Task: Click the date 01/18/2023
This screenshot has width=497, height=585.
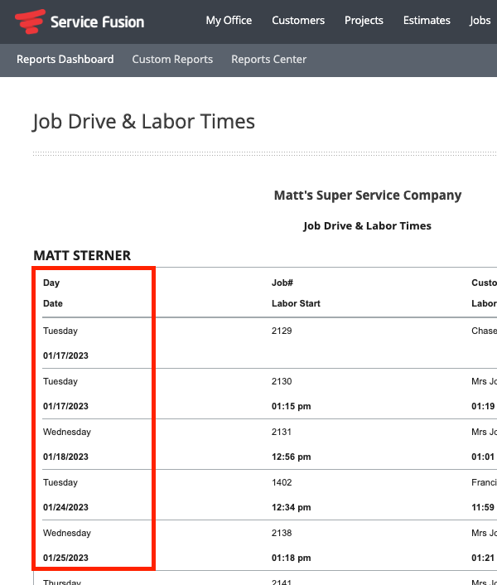Action: [x=65, y=457]
